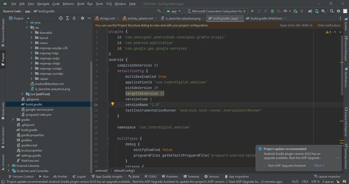Open App Quality Insights tool window
This screenshot has height=184, width=349.
107,177
